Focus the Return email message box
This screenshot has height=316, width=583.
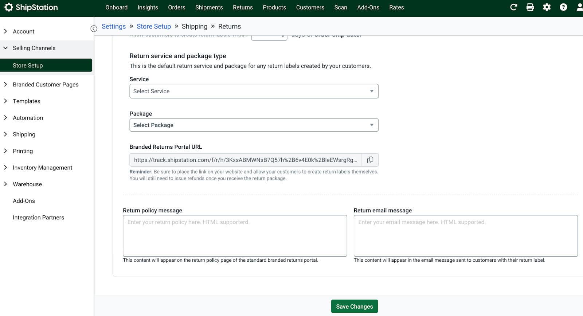click(x=465, y=236)
